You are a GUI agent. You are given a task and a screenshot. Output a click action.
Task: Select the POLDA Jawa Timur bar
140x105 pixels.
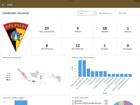click(x=80, y=68)
